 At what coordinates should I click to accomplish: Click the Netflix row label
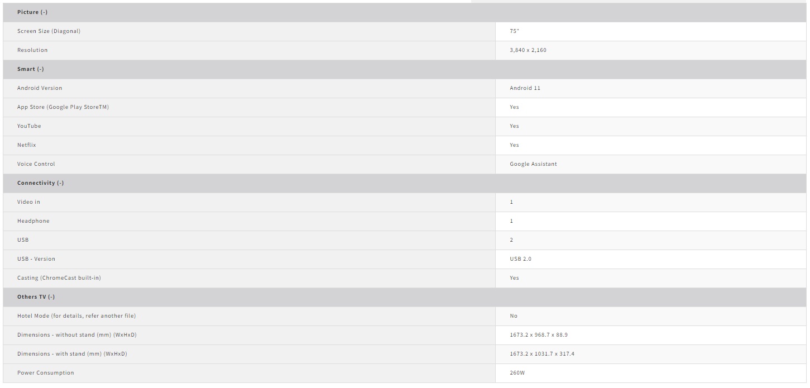(x=26, y=145)
